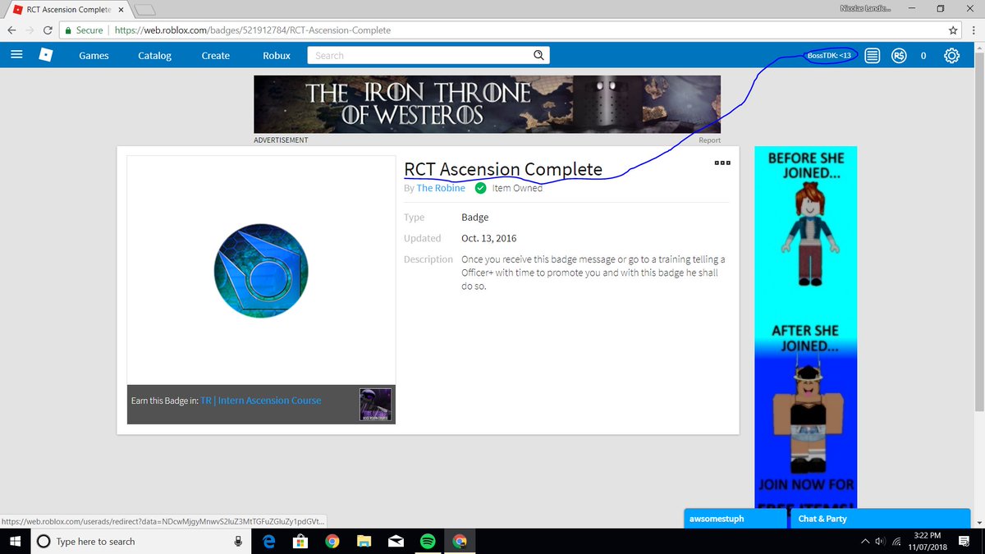Open File Explorer from the taskbar
The image size is (985, 554).
[x=364, y=541]
